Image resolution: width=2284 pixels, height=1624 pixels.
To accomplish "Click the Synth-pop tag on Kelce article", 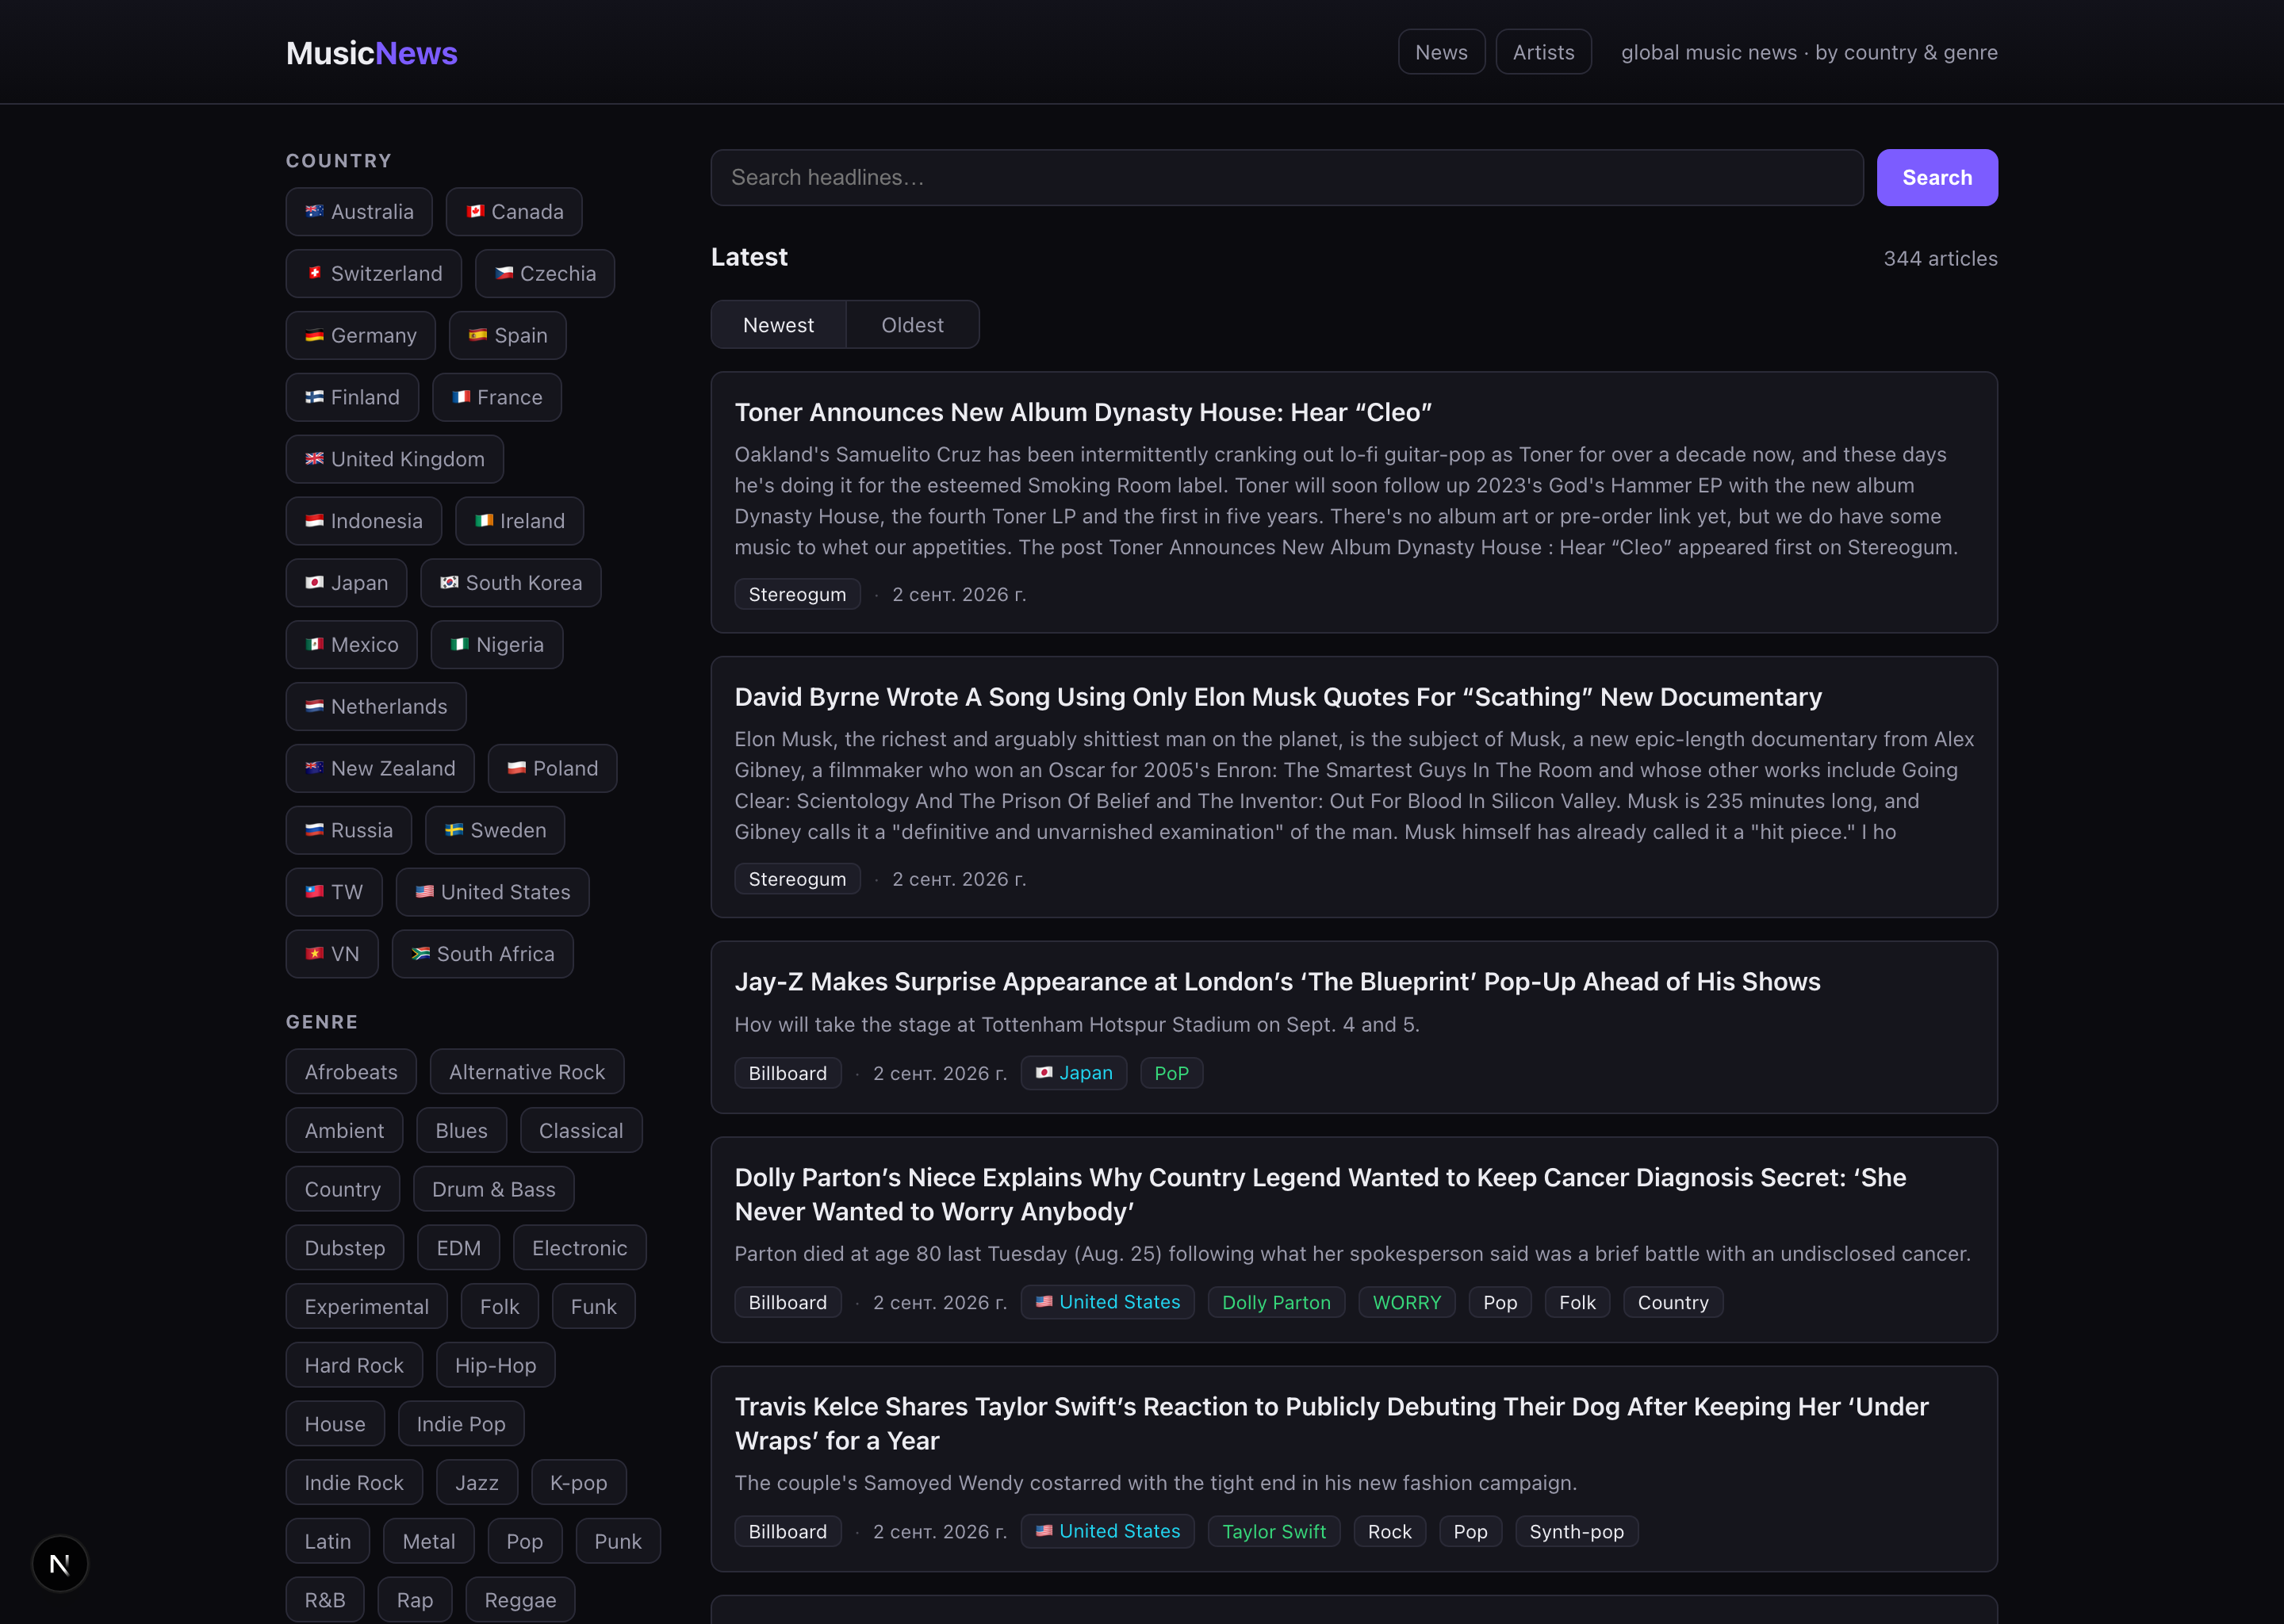I will pos(1576,1532).
